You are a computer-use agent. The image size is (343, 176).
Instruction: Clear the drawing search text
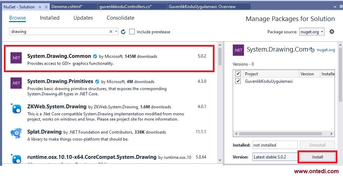pos(111,32)
